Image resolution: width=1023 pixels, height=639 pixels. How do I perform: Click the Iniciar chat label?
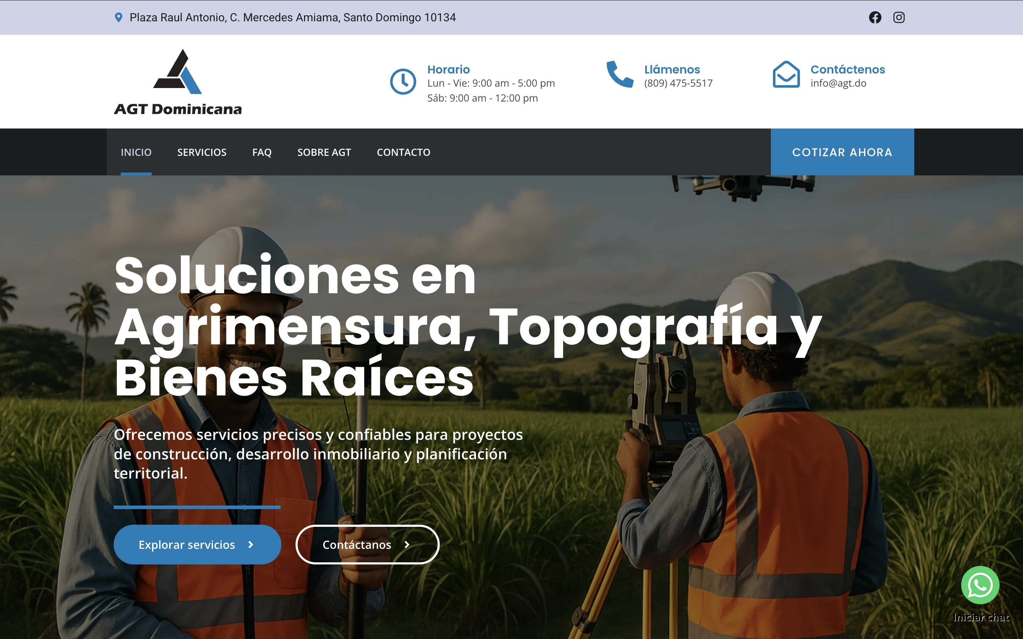click(981, 617)
